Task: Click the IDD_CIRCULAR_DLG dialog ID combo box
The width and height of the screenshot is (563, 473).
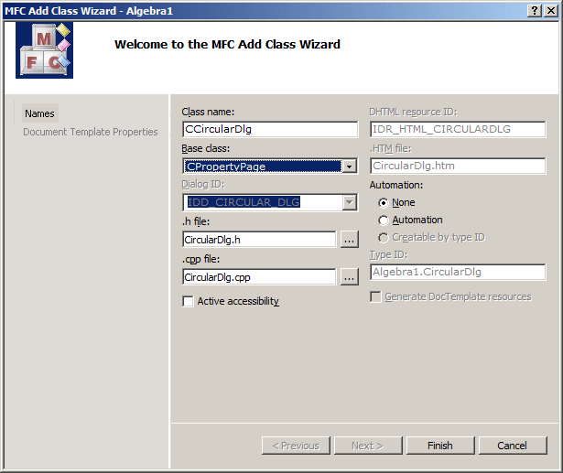Action: 270,202
